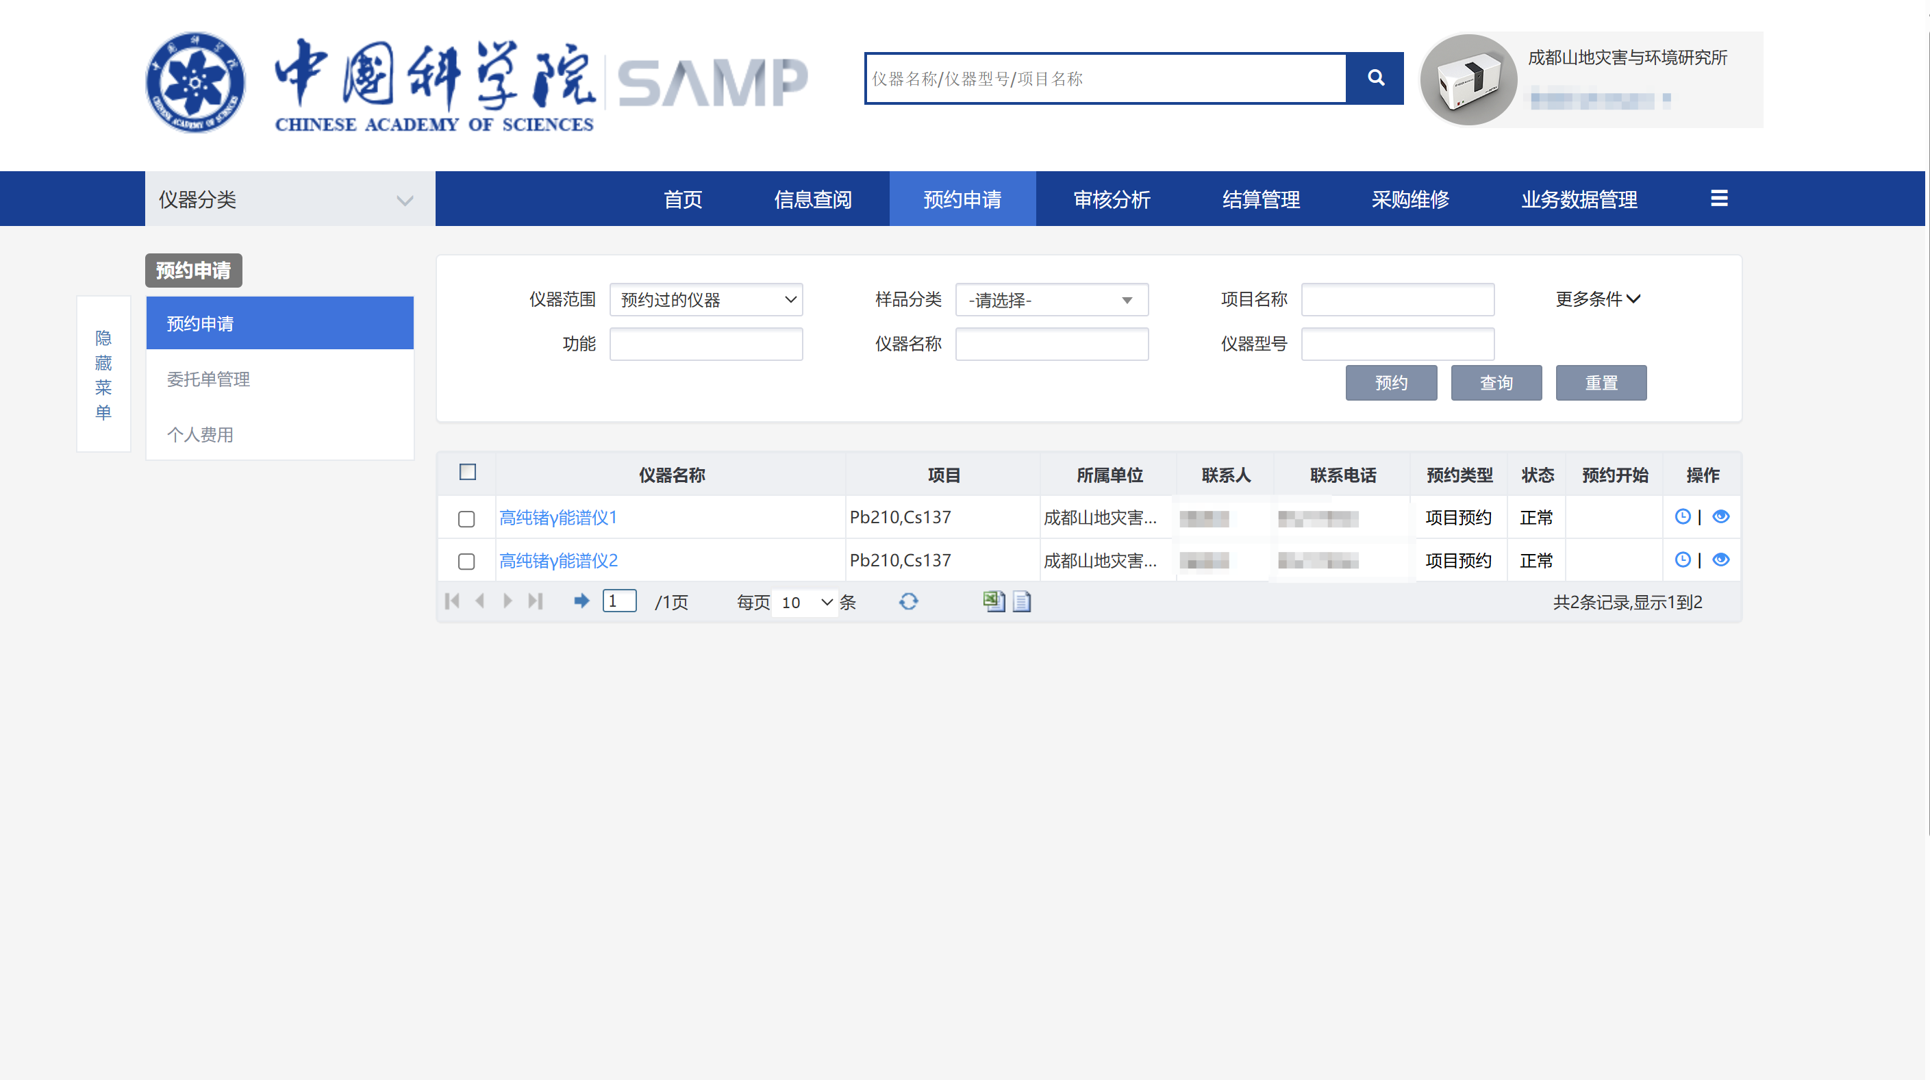
Task: Click the document export icon in pagination
Action: coord(1022,601)
